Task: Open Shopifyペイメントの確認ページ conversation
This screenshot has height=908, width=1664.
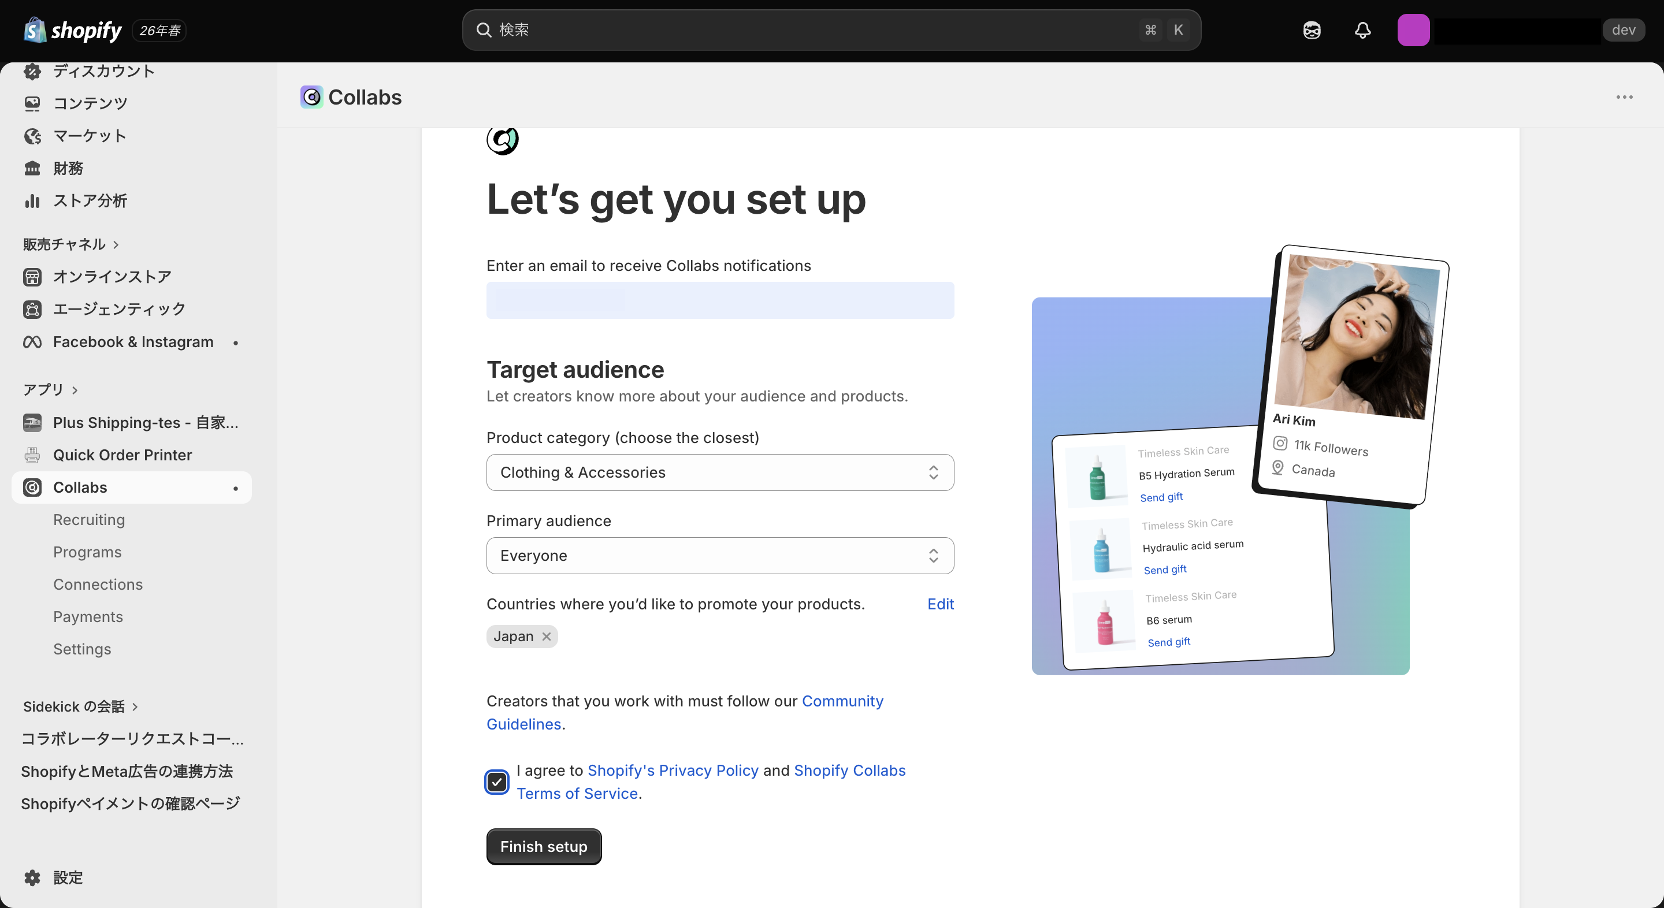Action: pos(132,803)
